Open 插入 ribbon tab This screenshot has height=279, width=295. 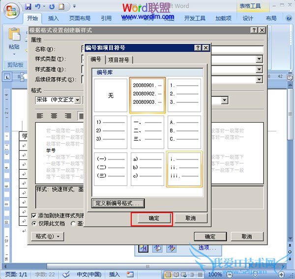54,18
